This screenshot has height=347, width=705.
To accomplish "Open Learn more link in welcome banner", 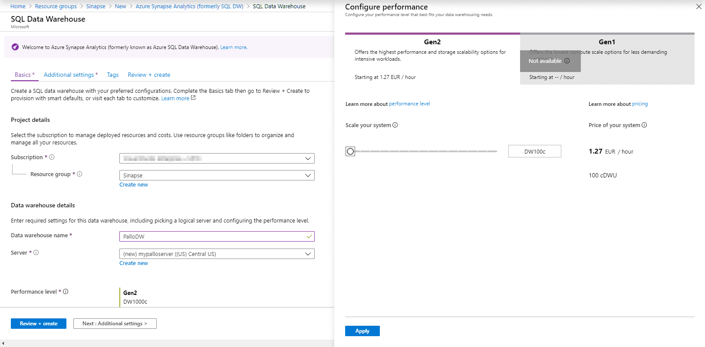I will click(234, 47).
